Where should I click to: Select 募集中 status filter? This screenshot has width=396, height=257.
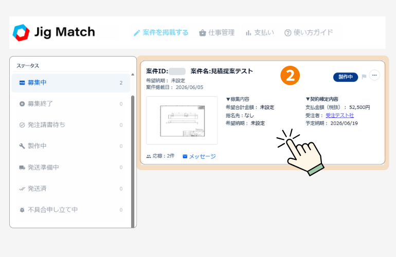[x=71, y=83]
